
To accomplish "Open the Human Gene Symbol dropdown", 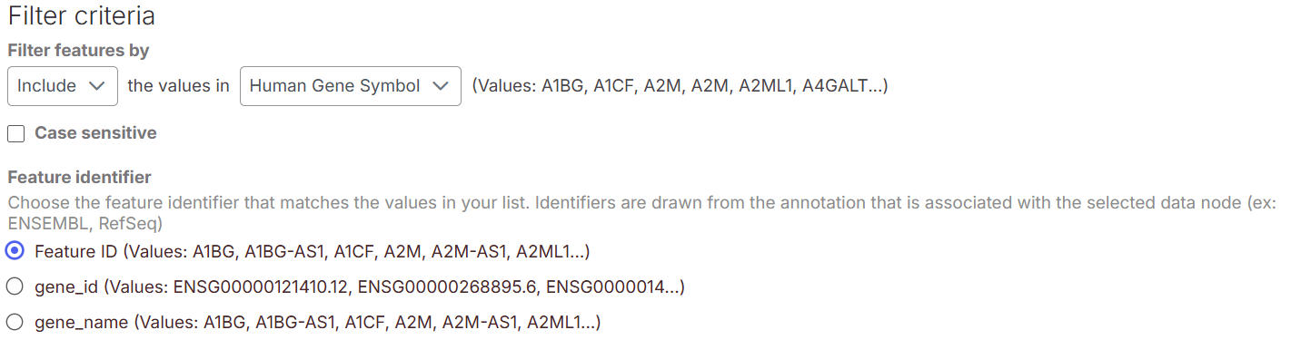I will tap(351, 86).
